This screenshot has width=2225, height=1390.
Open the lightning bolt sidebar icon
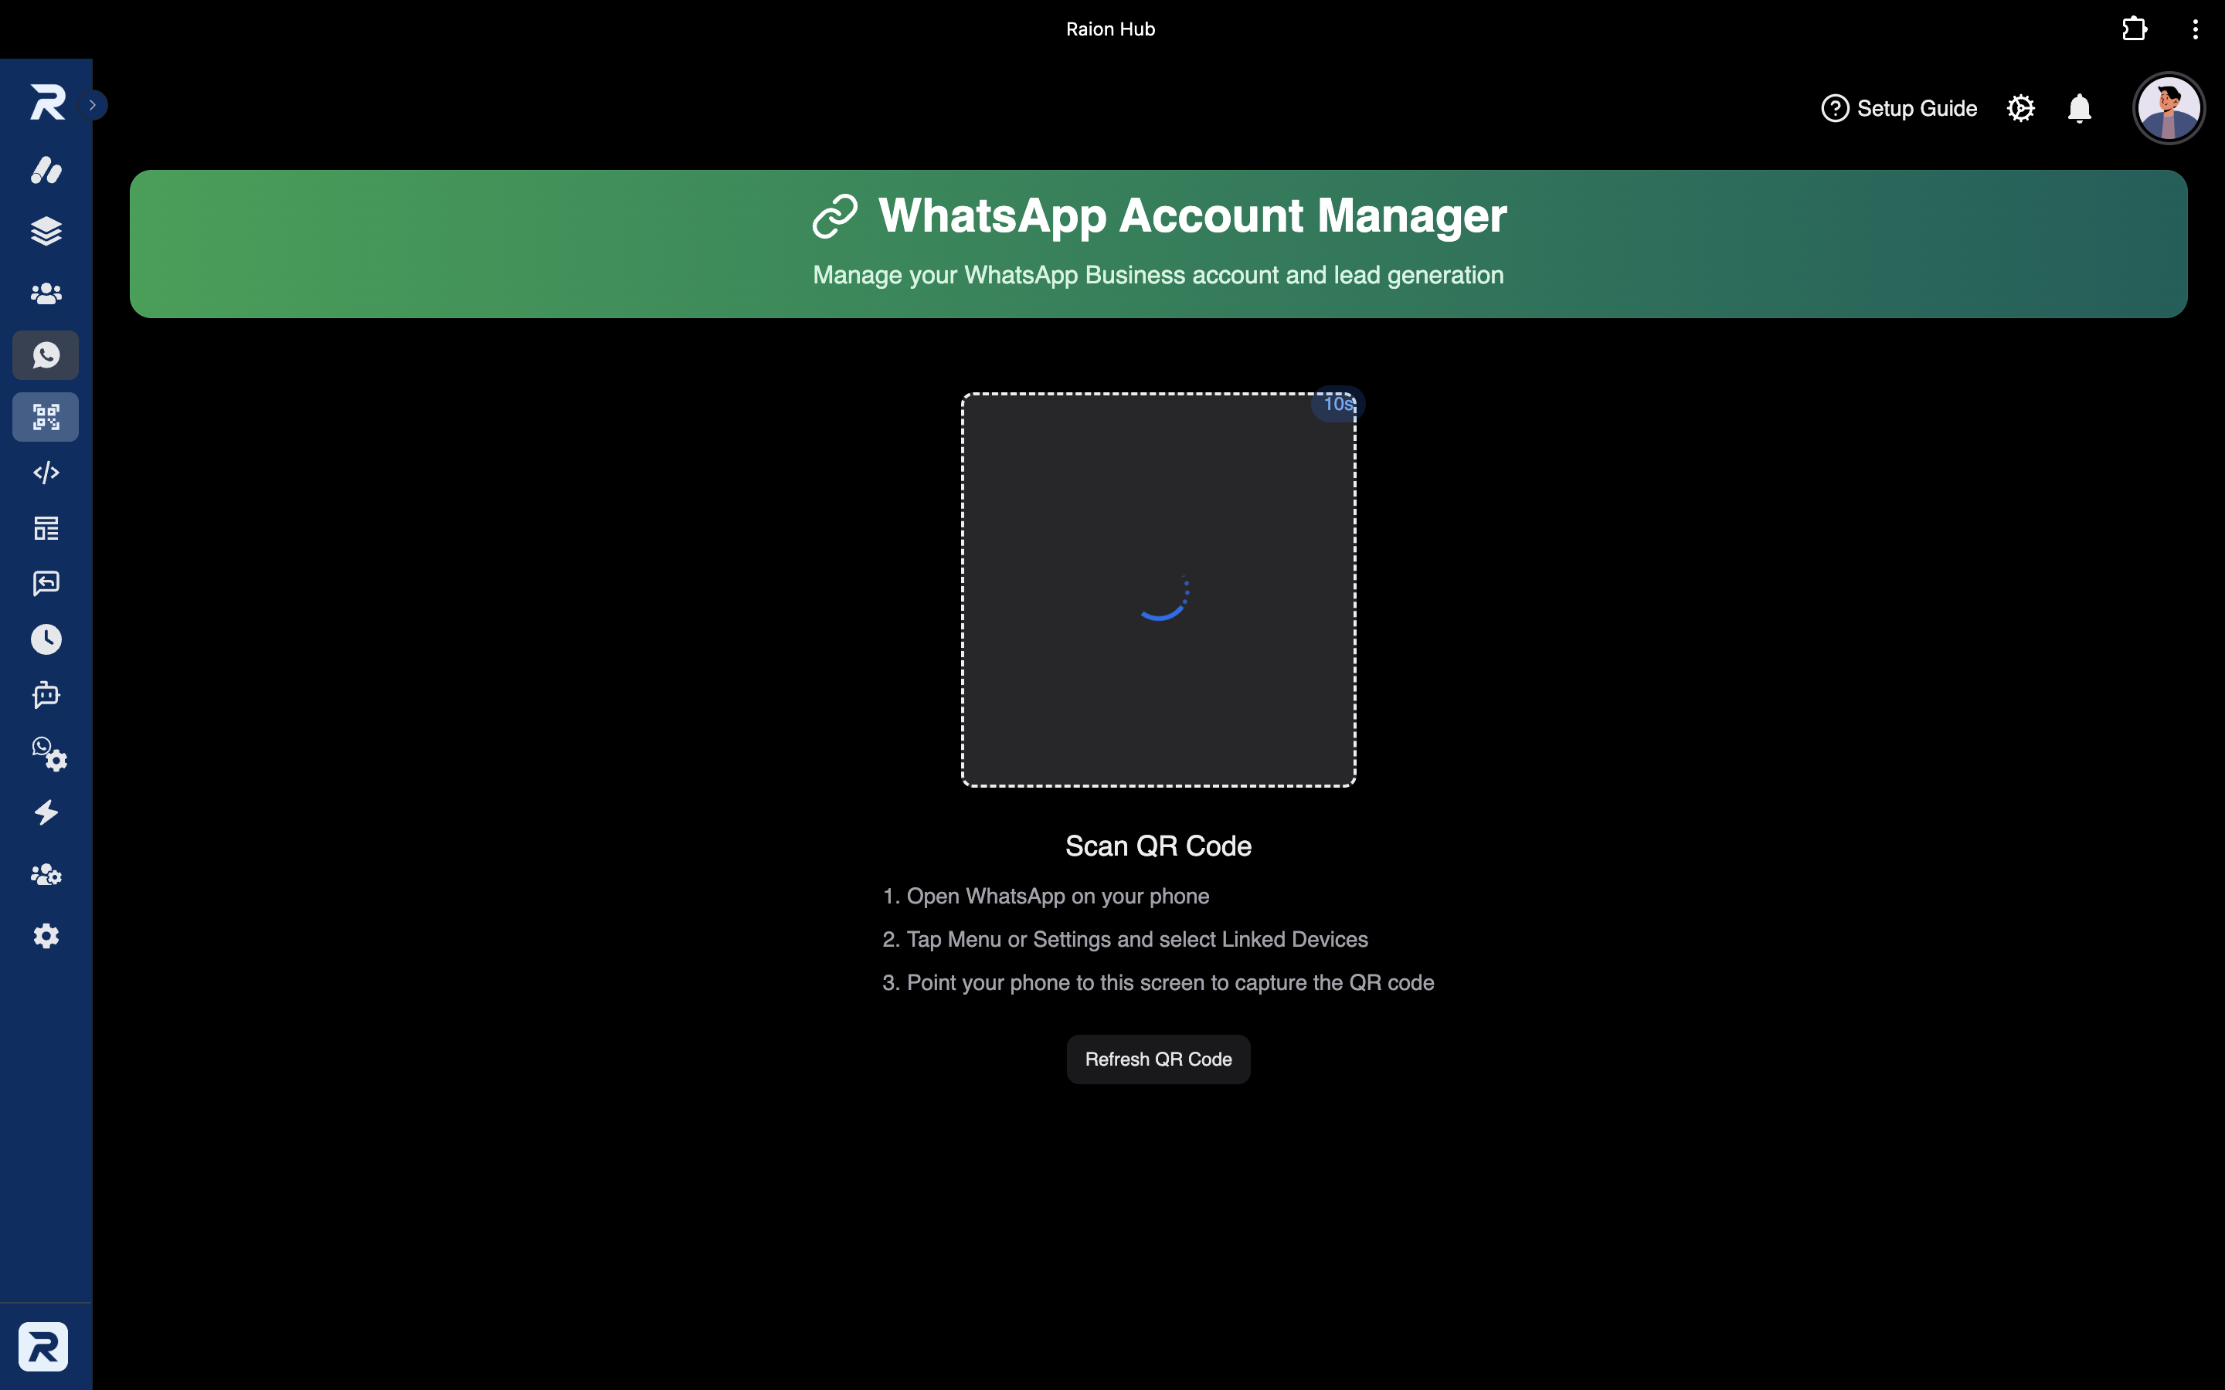(46, 812)
